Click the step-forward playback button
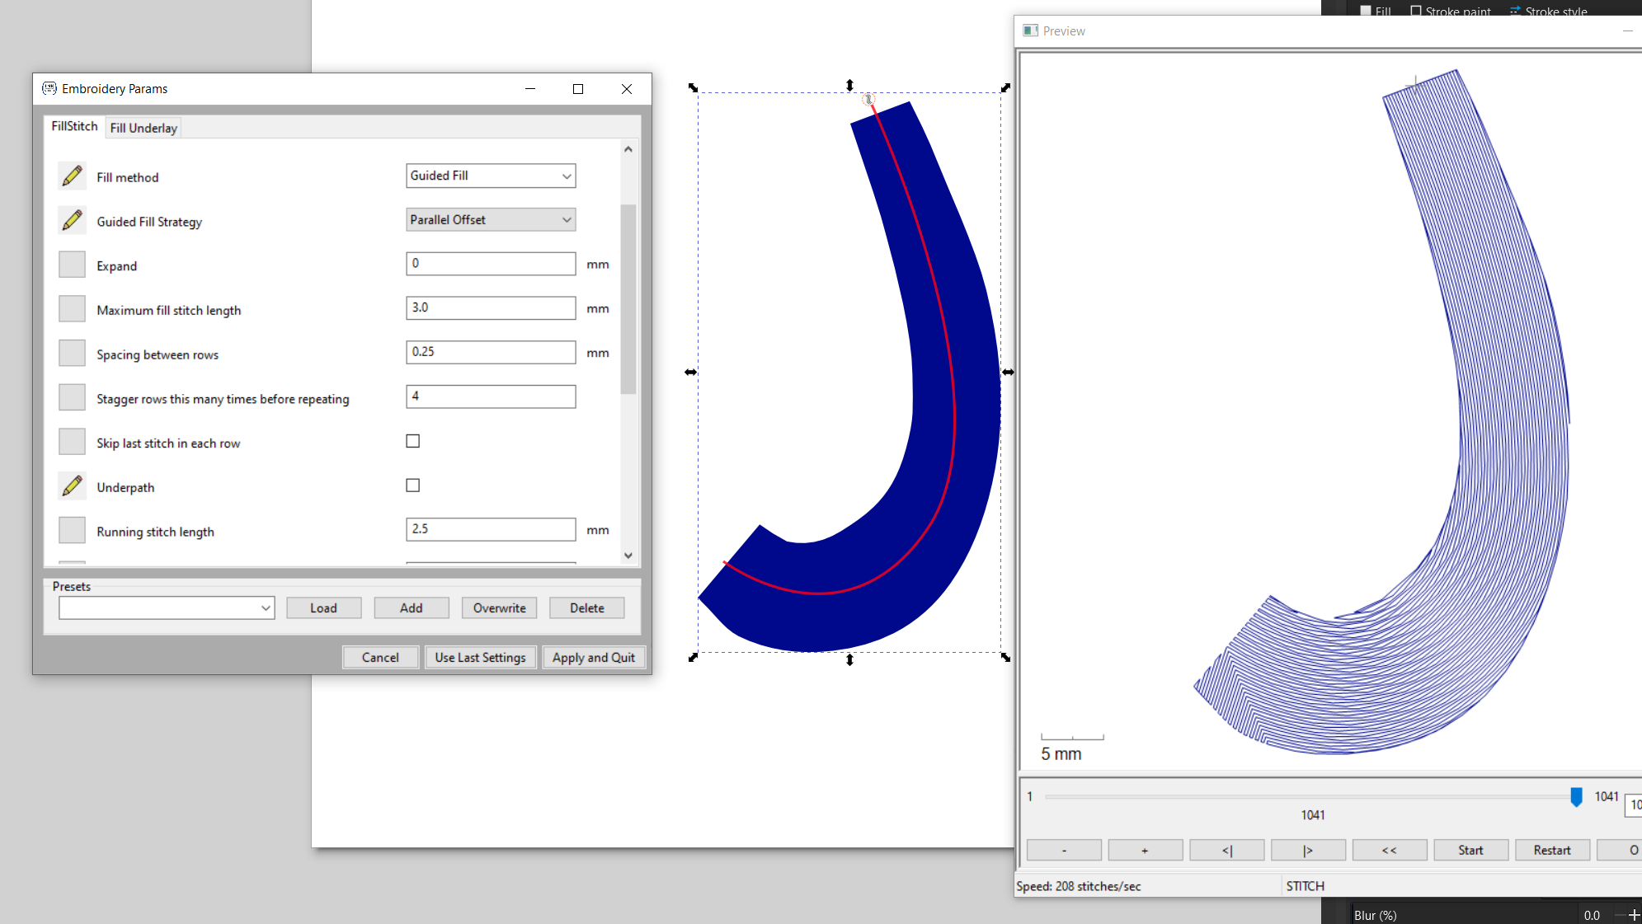The height and width of the screenshot is (924, 1642). (x=1308, y=850)
